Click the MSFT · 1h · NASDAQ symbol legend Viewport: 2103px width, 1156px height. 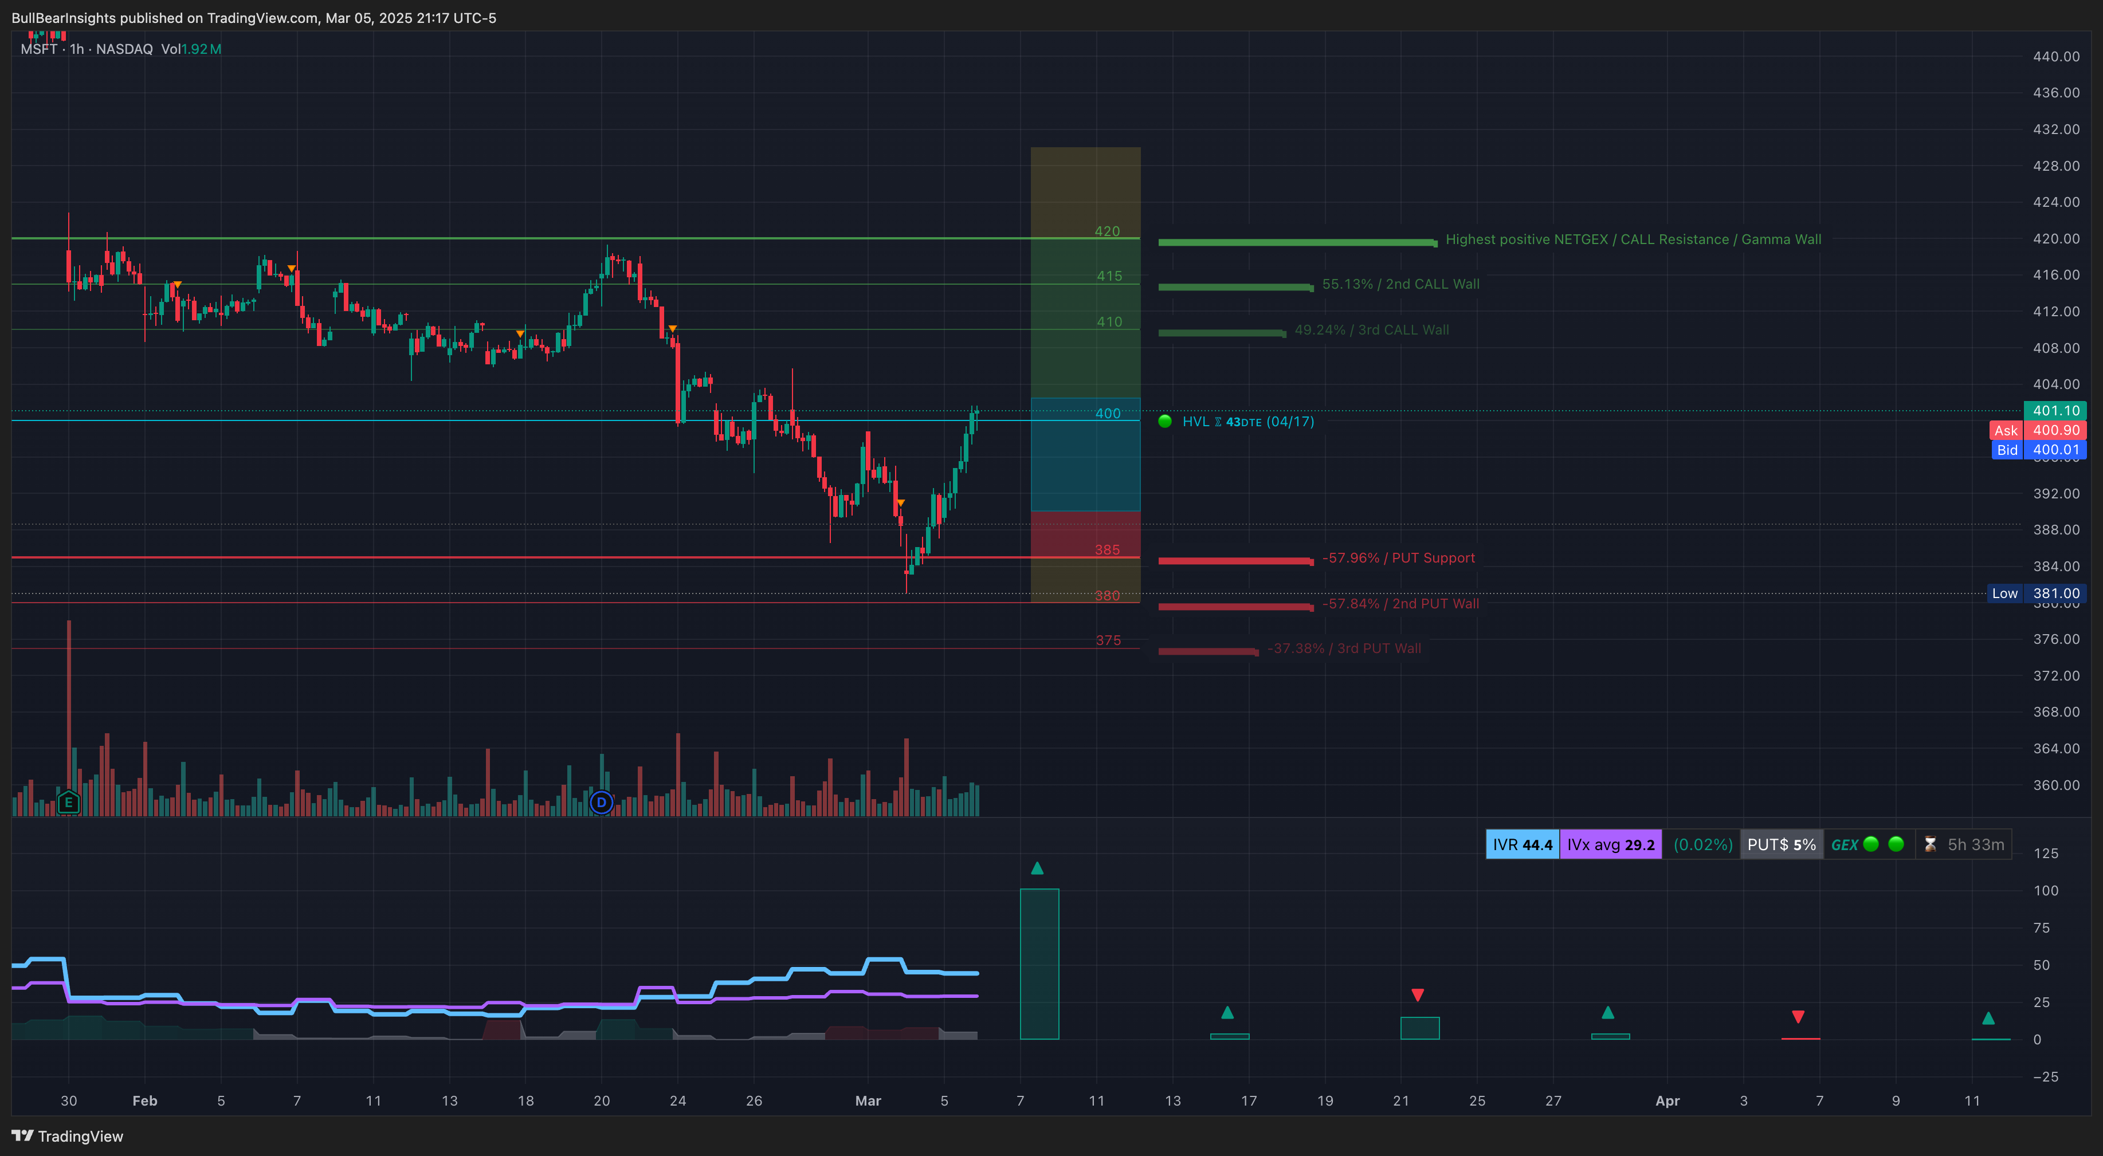[x=87, y=49]
